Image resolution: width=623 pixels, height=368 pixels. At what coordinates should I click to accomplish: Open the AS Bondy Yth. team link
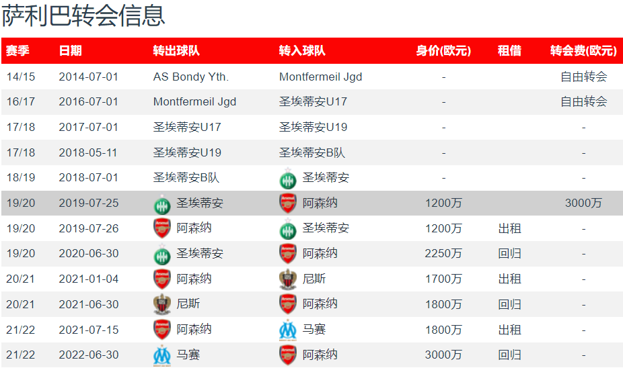(x=191, y=77)
